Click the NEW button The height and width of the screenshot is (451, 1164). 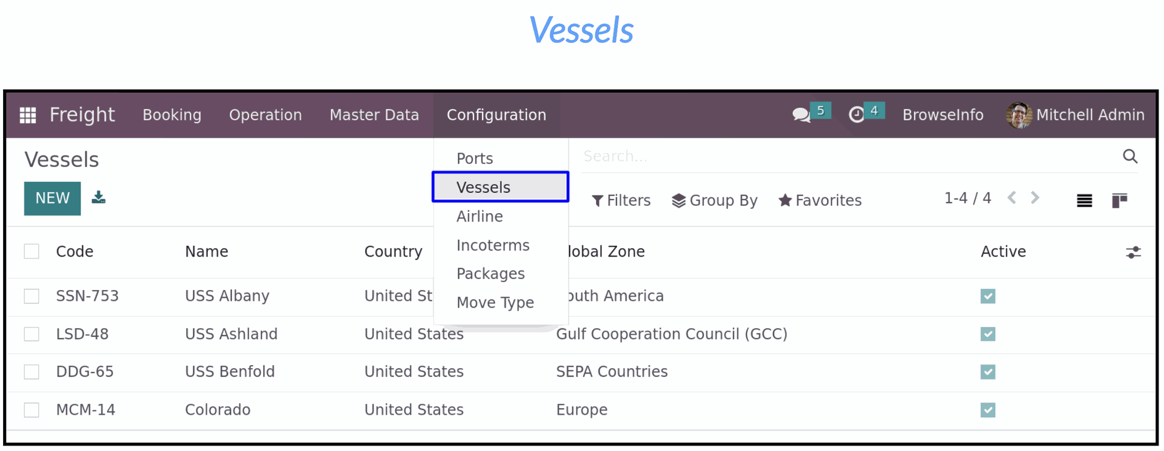point(52,199)
